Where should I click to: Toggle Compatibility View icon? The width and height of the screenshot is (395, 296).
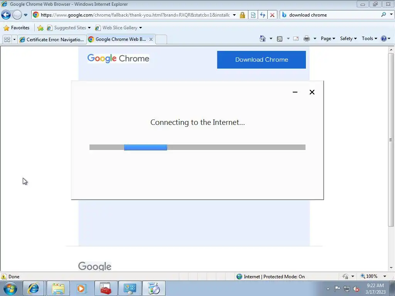coord(253,15)
